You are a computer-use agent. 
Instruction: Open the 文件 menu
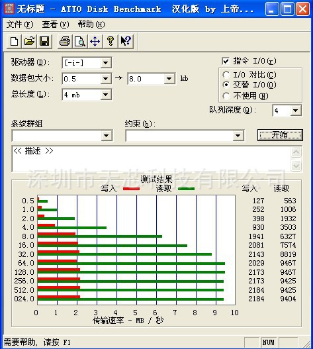20,25
